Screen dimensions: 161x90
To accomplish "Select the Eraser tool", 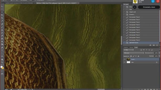I will click(x=2, y=36).
